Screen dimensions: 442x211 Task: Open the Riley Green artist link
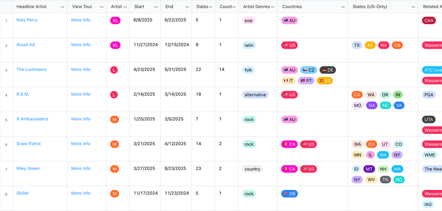pos(28,168)
